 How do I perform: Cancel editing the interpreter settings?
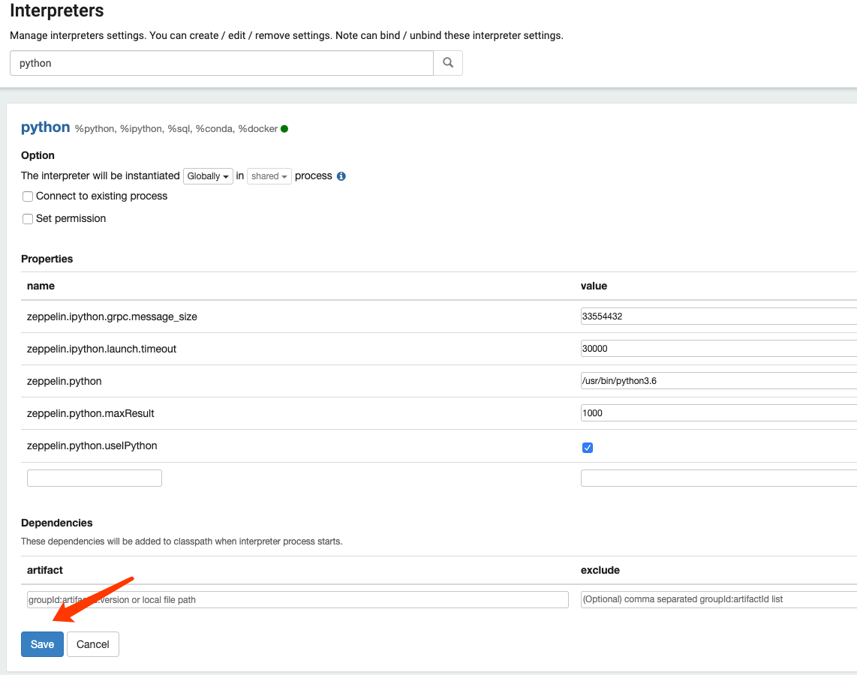93,644
